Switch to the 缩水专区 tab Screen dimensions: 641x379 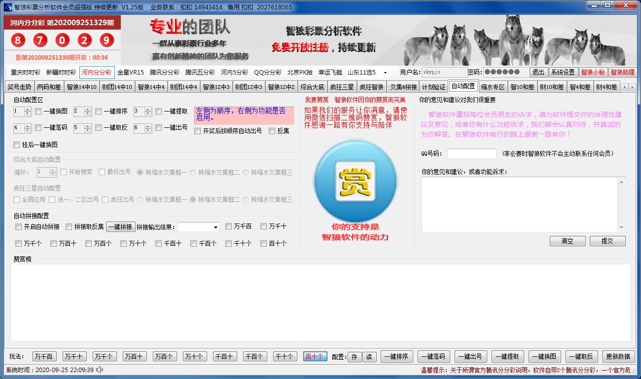(x=493, y=87)
